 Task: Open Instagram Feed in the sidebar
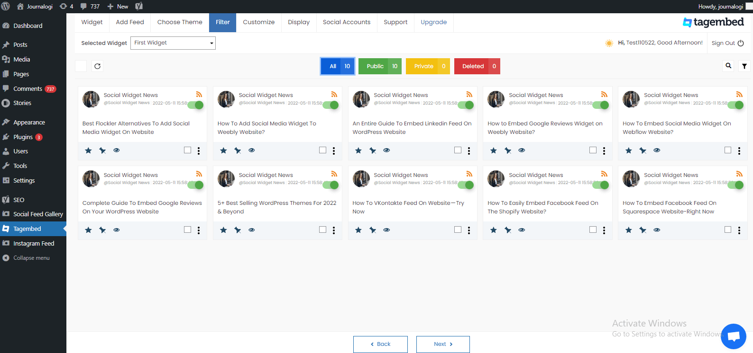click(33, 243)
